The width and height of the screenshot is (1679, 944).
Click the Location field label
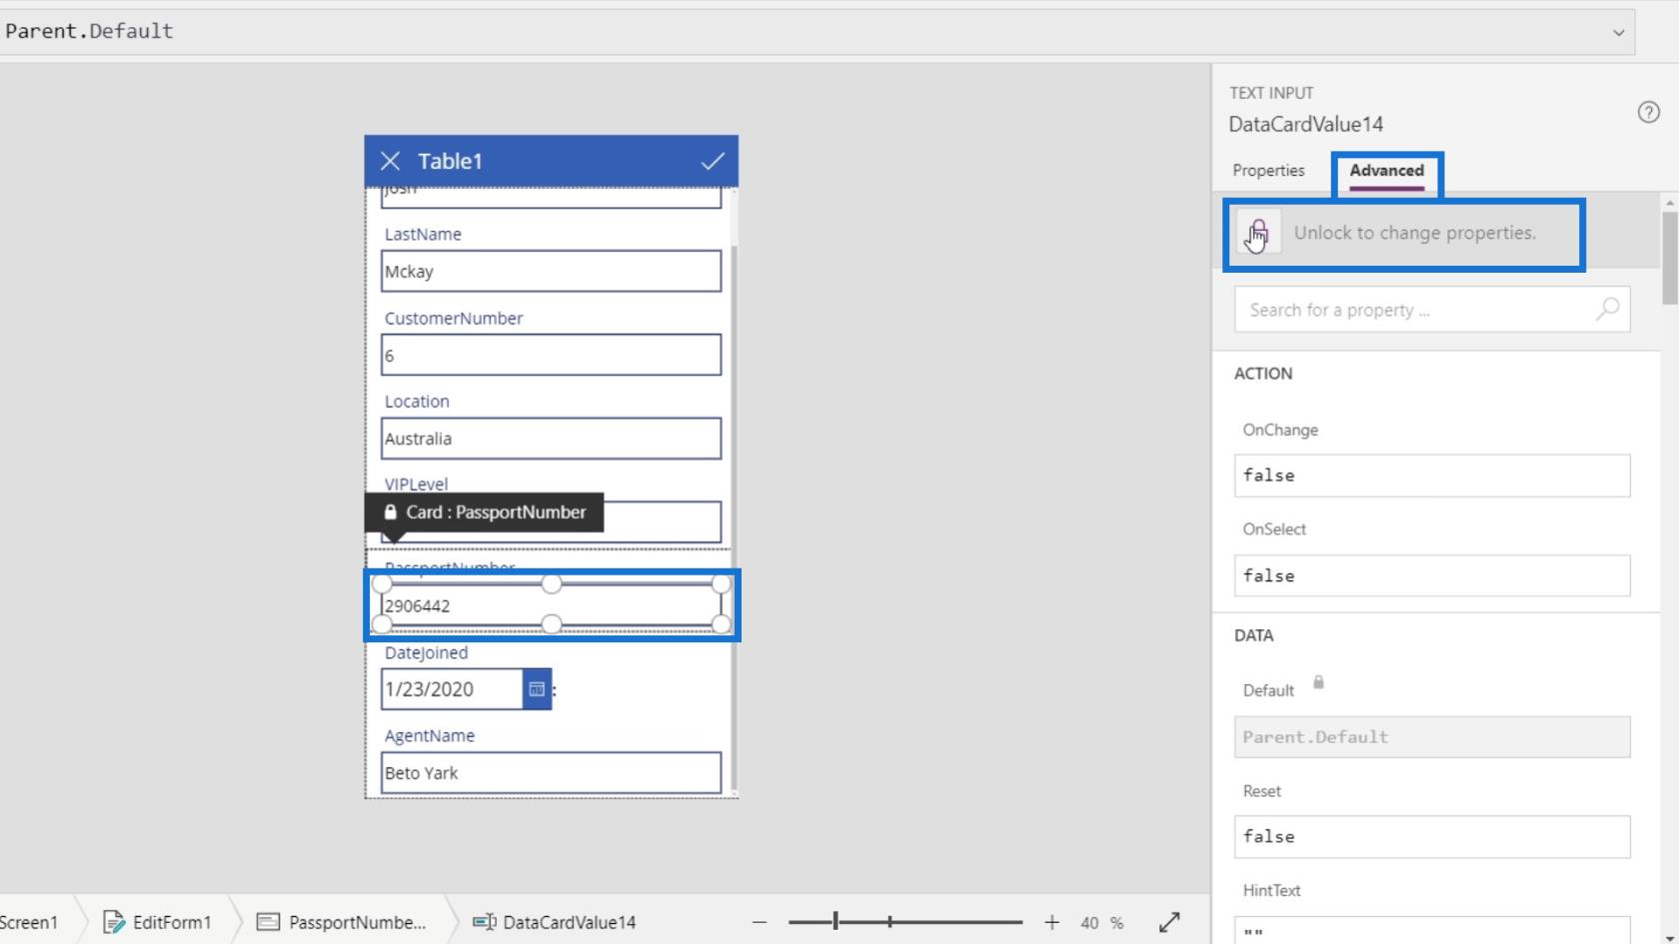pos(417,402)
